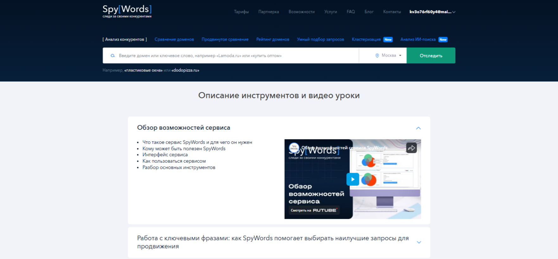Click the heading Описание инструментов и видео уроки
Viewport: 558px width, 259px height.
[279, 95]
